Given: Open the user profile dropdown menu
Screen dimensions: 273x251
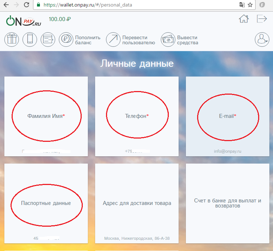Looking at the screenshot, I should (262, 39).
